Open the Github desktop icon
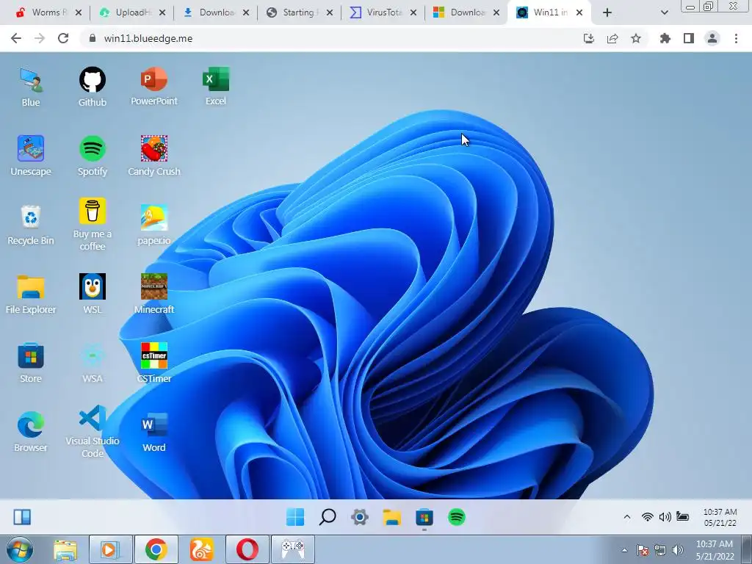 [92, 87]
